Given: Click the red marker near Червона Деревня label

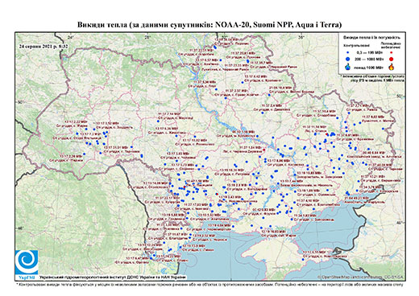Looking at the screenshot, I should (263, 150).
